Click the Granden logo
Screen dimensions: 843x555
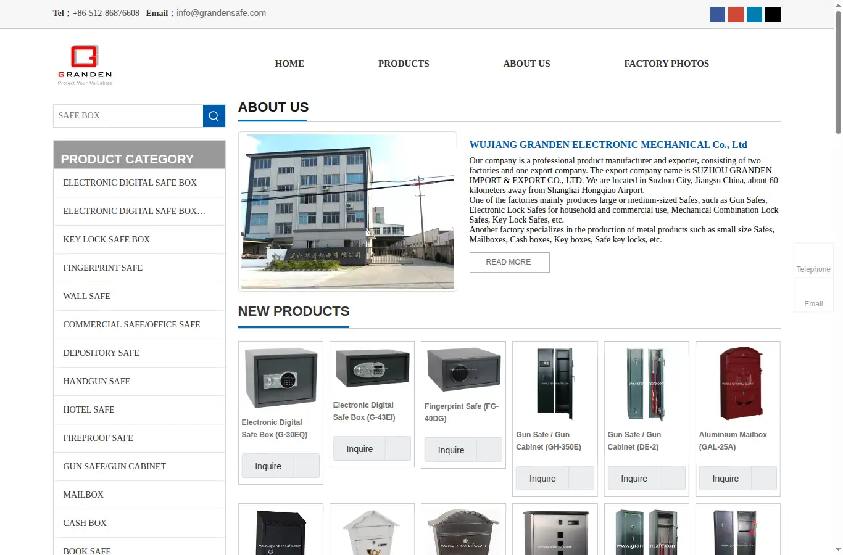click(85, 65)
